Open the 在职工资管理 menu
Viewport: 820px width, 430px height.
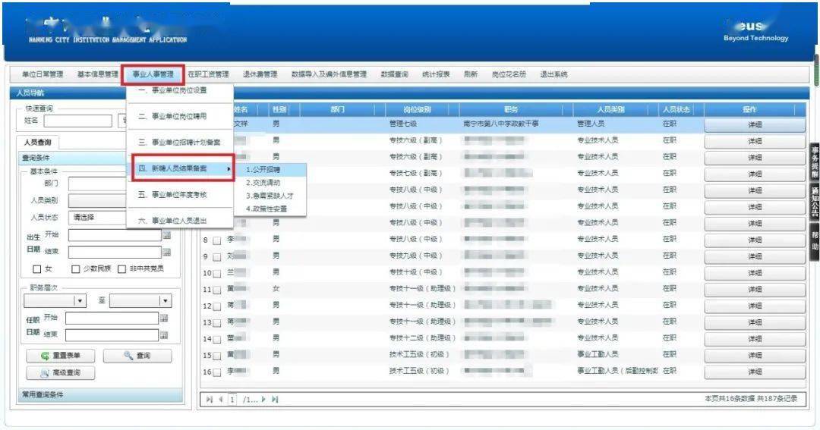tap(208, 74)
